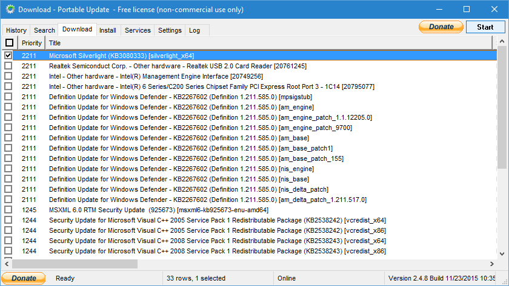
Task: Open the Settings tab
Action: coord(170,30)
